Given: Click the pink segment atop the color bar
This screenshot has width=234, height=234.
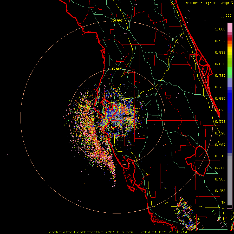Looking at the screenshot, I should [x=230, y=28].
